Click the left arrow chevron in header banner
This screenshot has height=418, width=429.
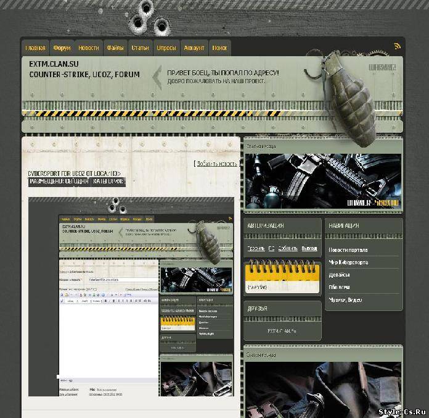[157, 77]
